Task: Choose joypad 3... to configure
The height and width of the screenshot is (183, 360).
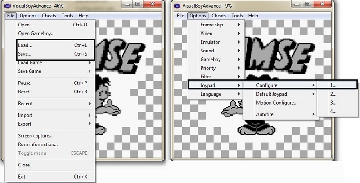Action: 337,103
